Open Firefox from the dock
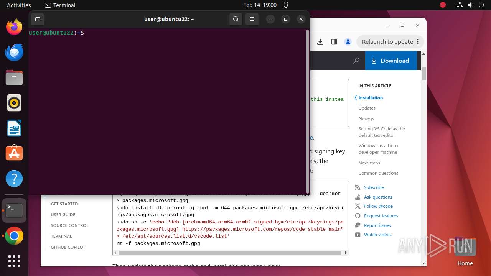This screenshot has width=491, height=276. pyautogui.click(x=14, y=27)
